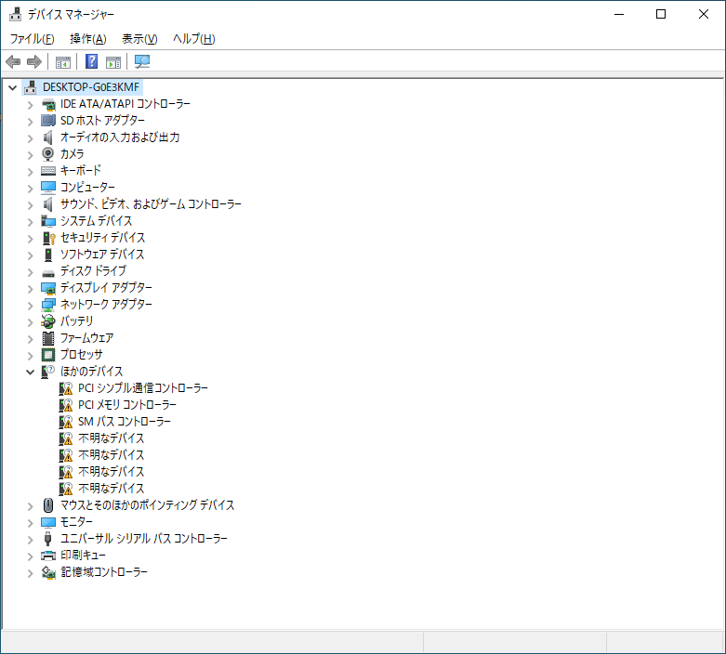Open the 表示(V) menu

[139, 39]
